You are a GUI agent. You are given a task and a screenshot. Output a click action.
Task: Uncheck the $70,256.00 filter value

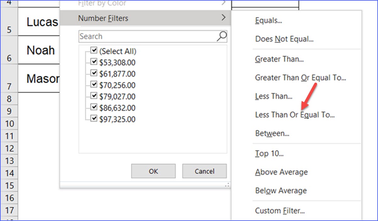[93, 84]
